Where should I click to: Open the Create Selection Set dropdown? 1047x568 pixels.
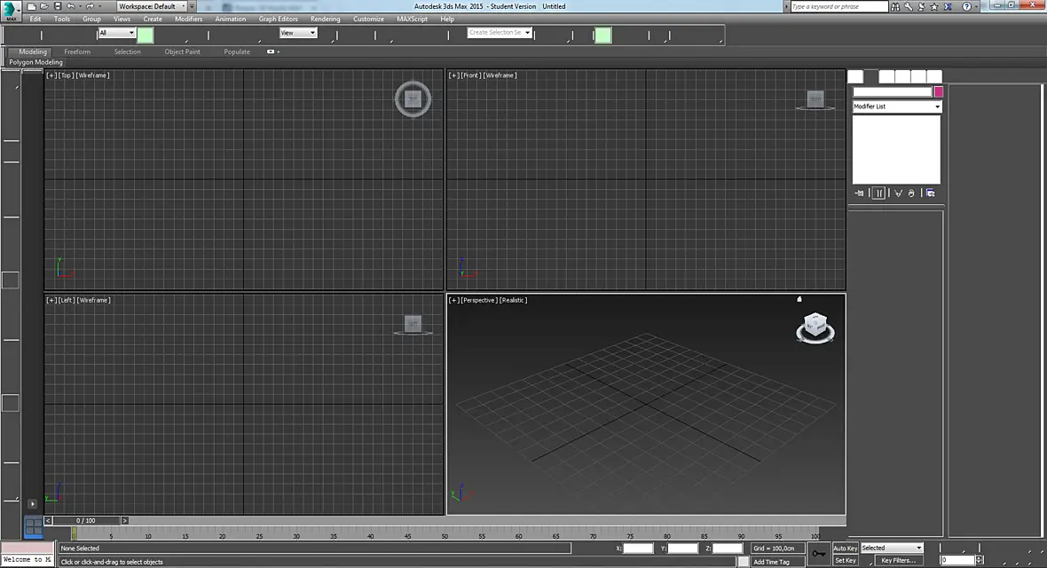click(500, 32)
